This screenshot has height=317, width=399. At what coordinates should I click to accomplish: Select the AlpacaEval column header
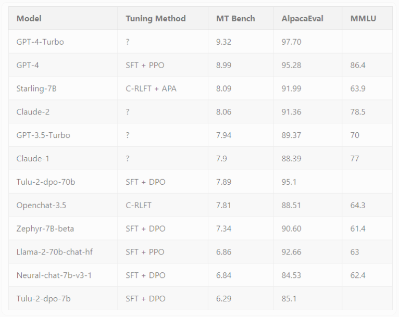tap(303, 19)
